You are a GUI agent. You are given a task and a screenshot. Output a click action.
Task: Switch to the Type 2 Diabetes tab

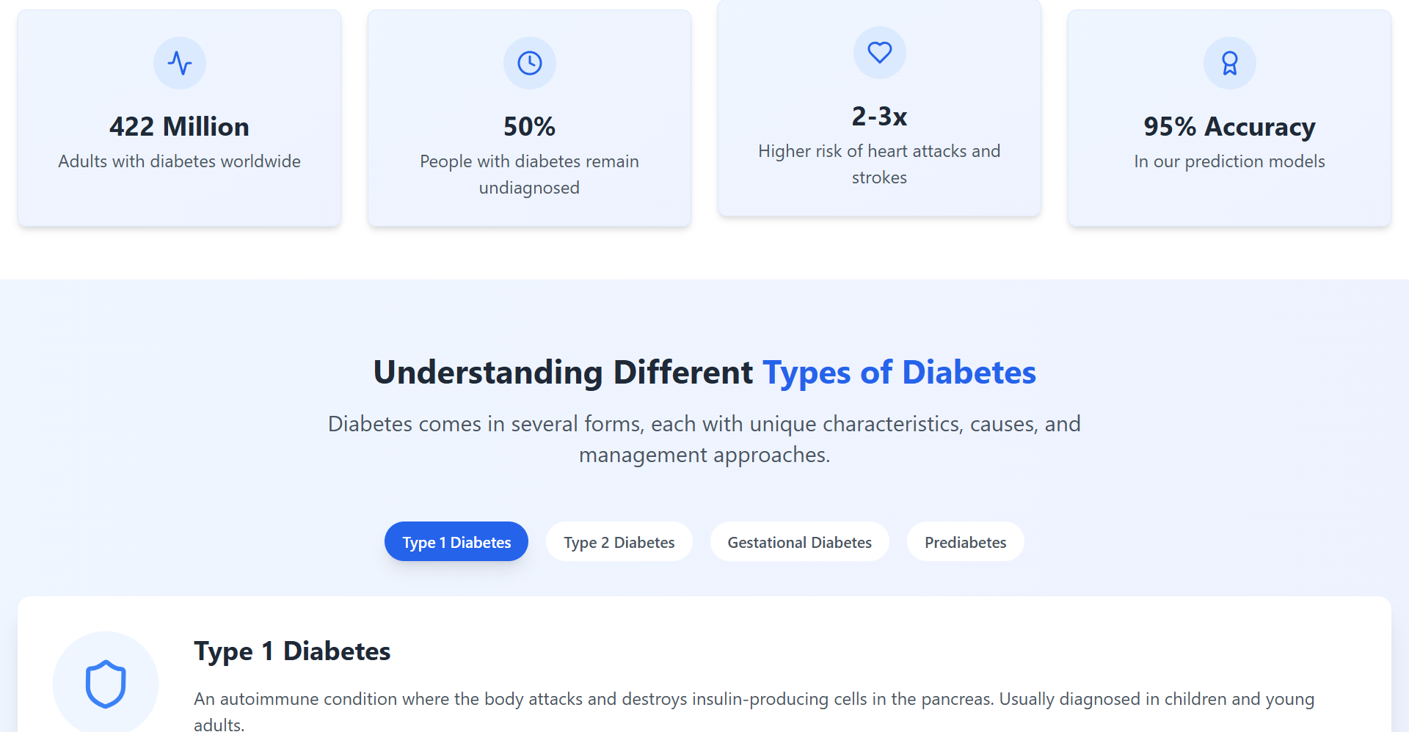(x=619, y=541)
